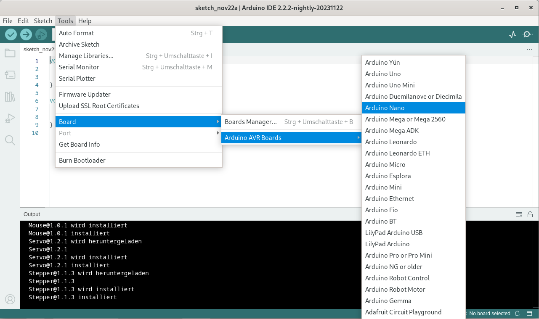Click the Output panel tab
The width and height of the screenshot is (539, 319).
[32, 214]
